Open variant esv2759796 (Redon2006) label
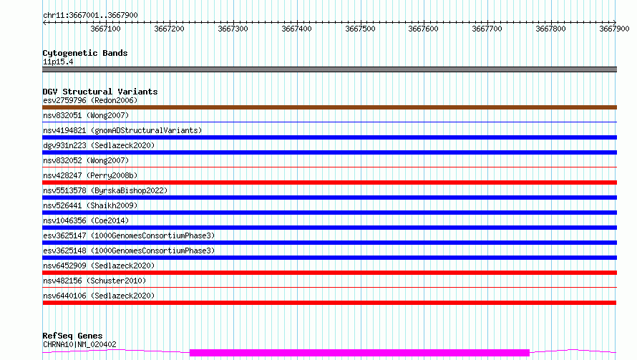 coord(90,100)
